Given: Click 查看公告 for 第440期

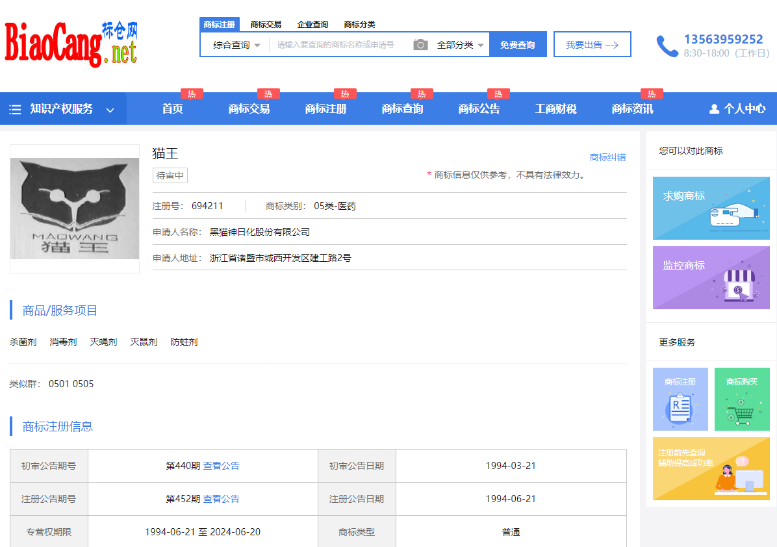Looking at the screenshot, I should pyautogui.click(x=221, y=466).
